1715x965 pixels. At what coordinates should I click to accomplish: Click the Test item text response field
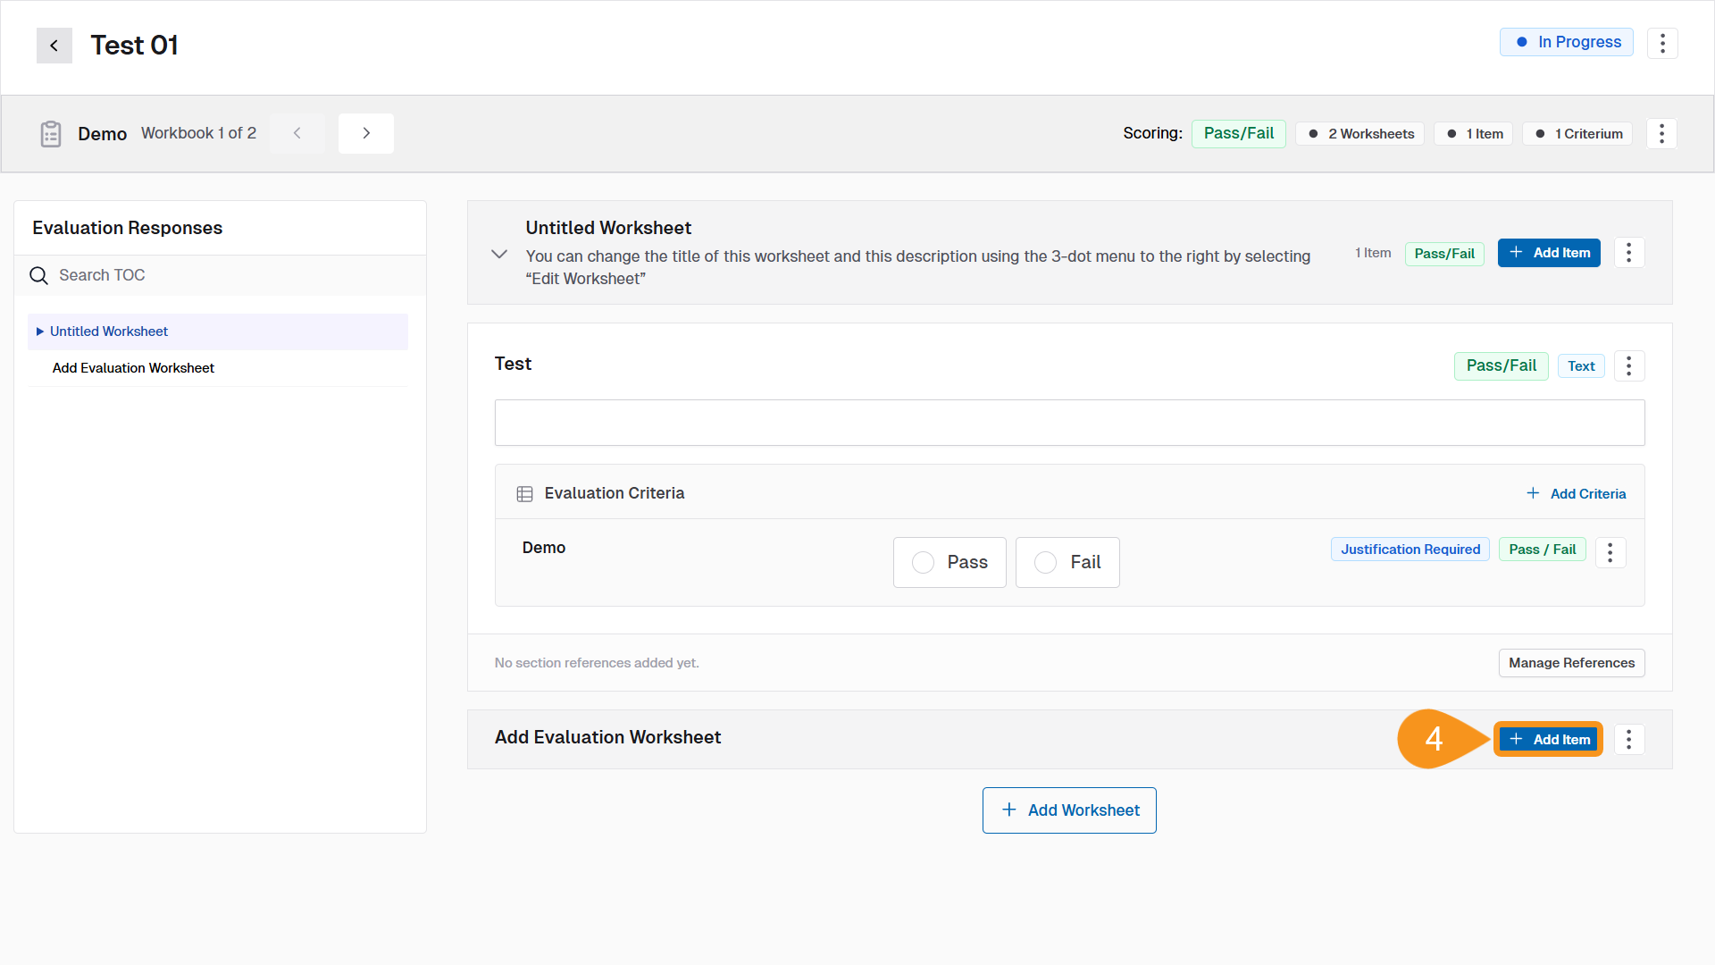(x=1069, y=423)
